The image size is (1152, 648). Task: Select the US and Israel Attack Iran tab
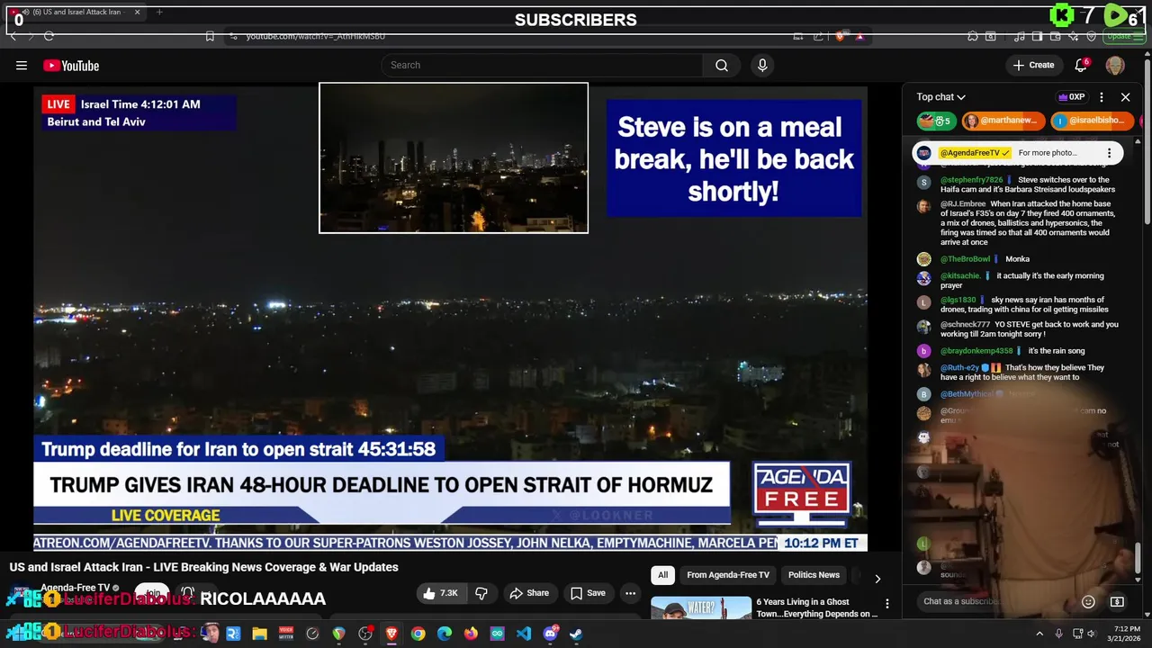point(76,13)
